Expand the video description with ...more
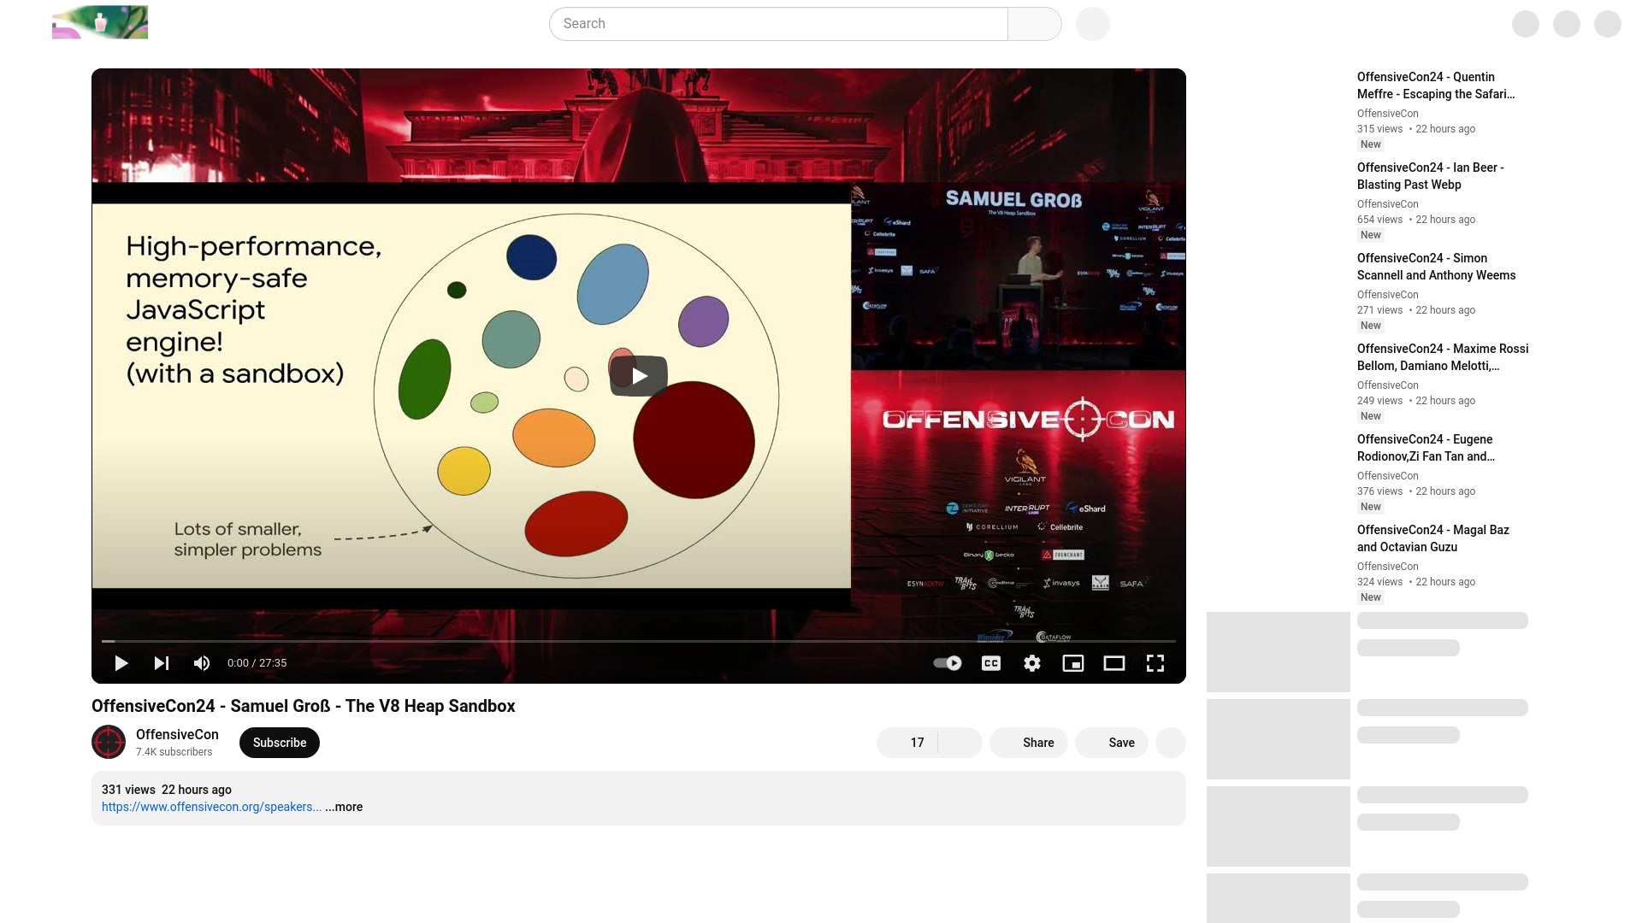Screen dimensions: 1642x923 [344, 807]
